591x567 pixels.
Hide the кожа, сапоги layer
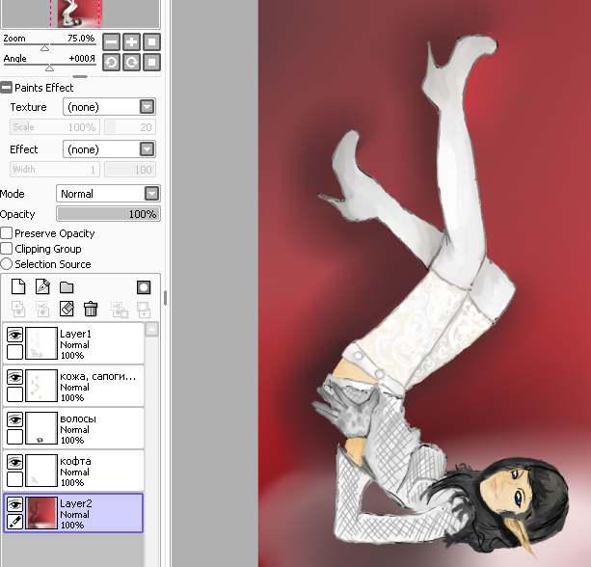(14, 377)
